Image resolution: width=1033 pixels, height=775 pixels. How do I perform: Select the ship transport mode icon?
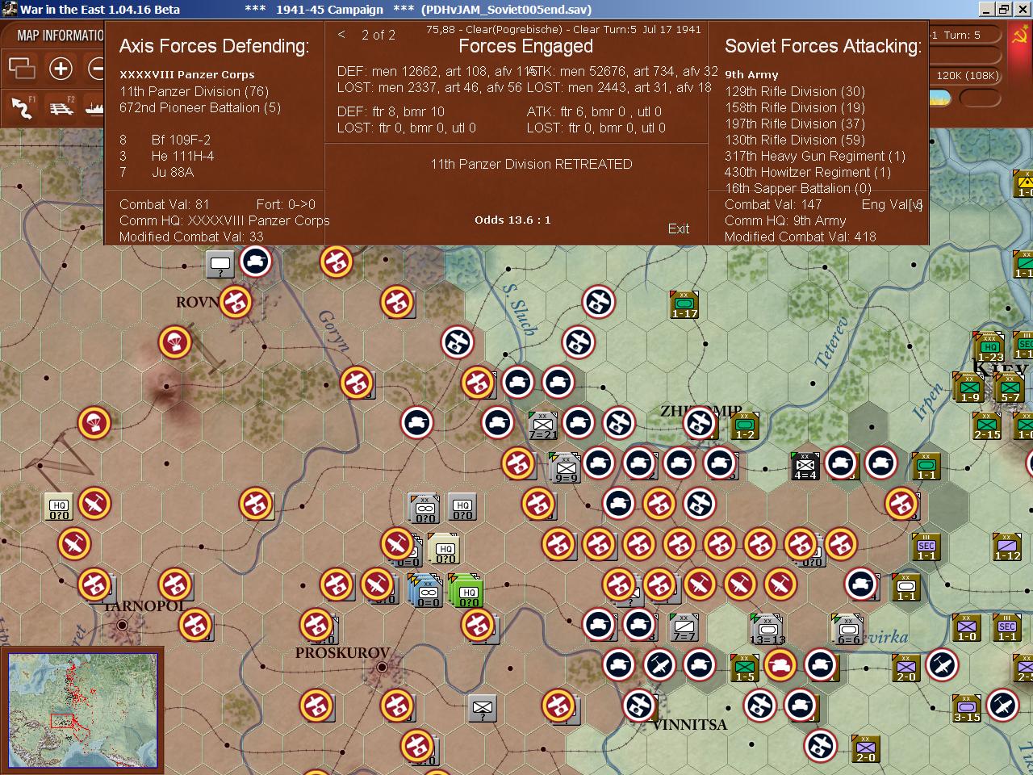pyautogui.click(x=94, y=107)
